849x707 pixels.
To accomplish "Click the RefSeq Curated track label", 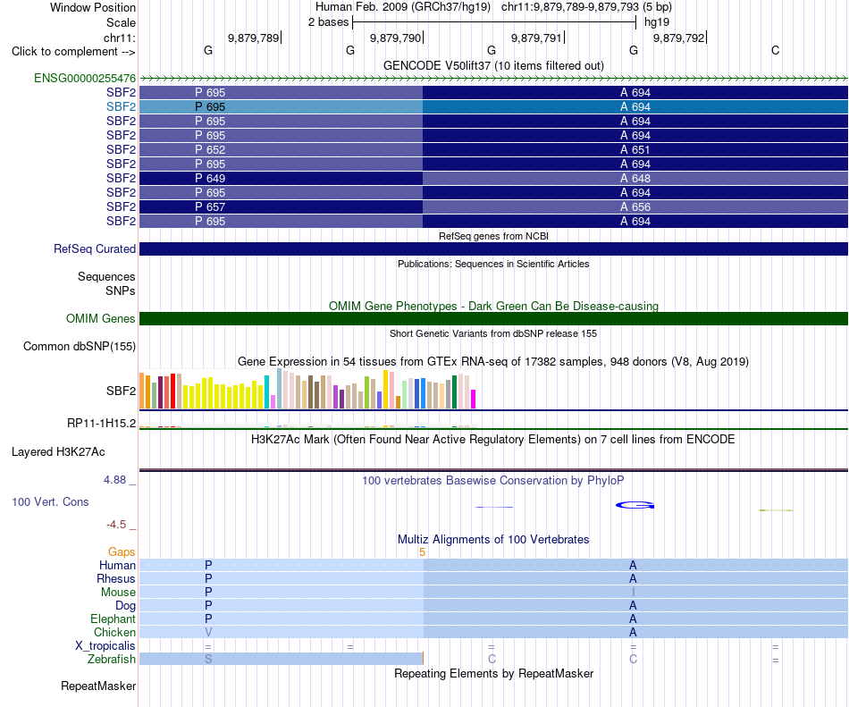I will [95, 249].
